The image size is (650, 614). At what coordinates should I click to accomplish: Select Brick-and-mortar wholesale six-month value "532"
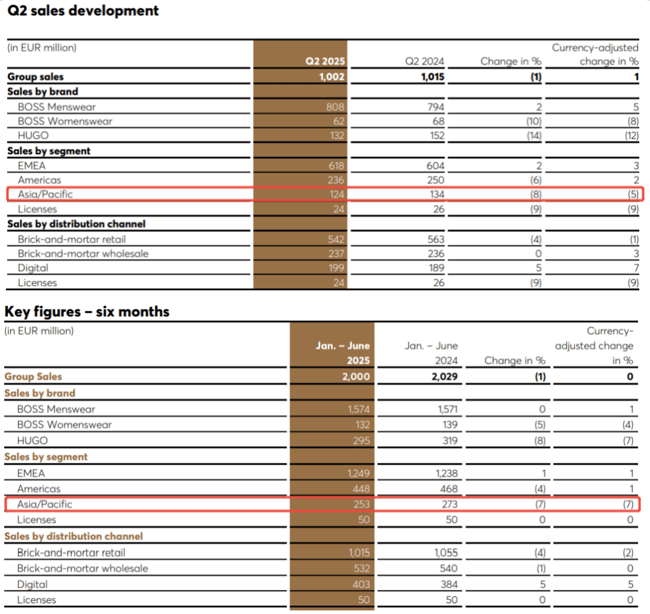coord(362,568)
